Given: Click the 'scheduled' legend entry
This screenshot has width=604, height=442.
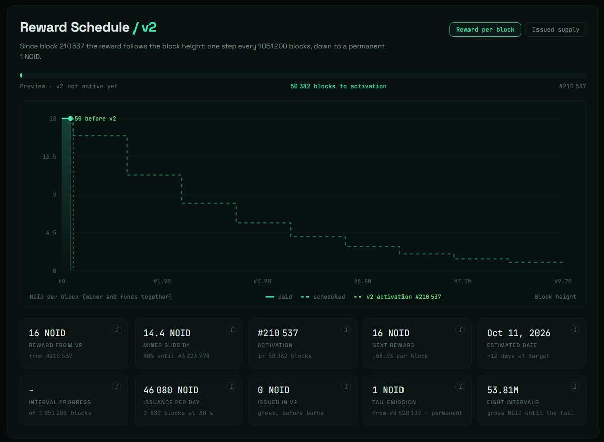Looking at the screenshot, I should tap(323, 297).
